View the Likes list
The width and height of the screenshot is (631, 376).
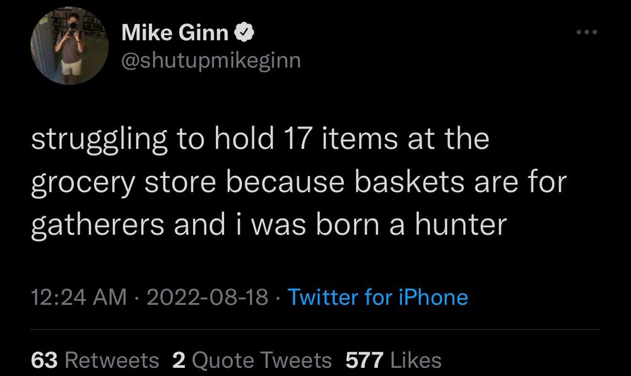tap(394, 360)
